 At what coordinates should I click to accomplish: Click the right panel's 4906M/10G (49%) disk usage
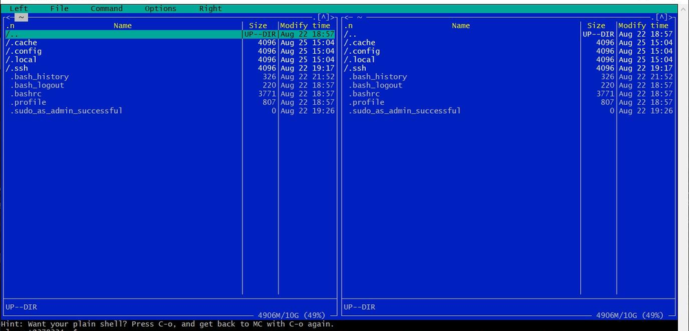pyautogui.click(x=630, y=315)
